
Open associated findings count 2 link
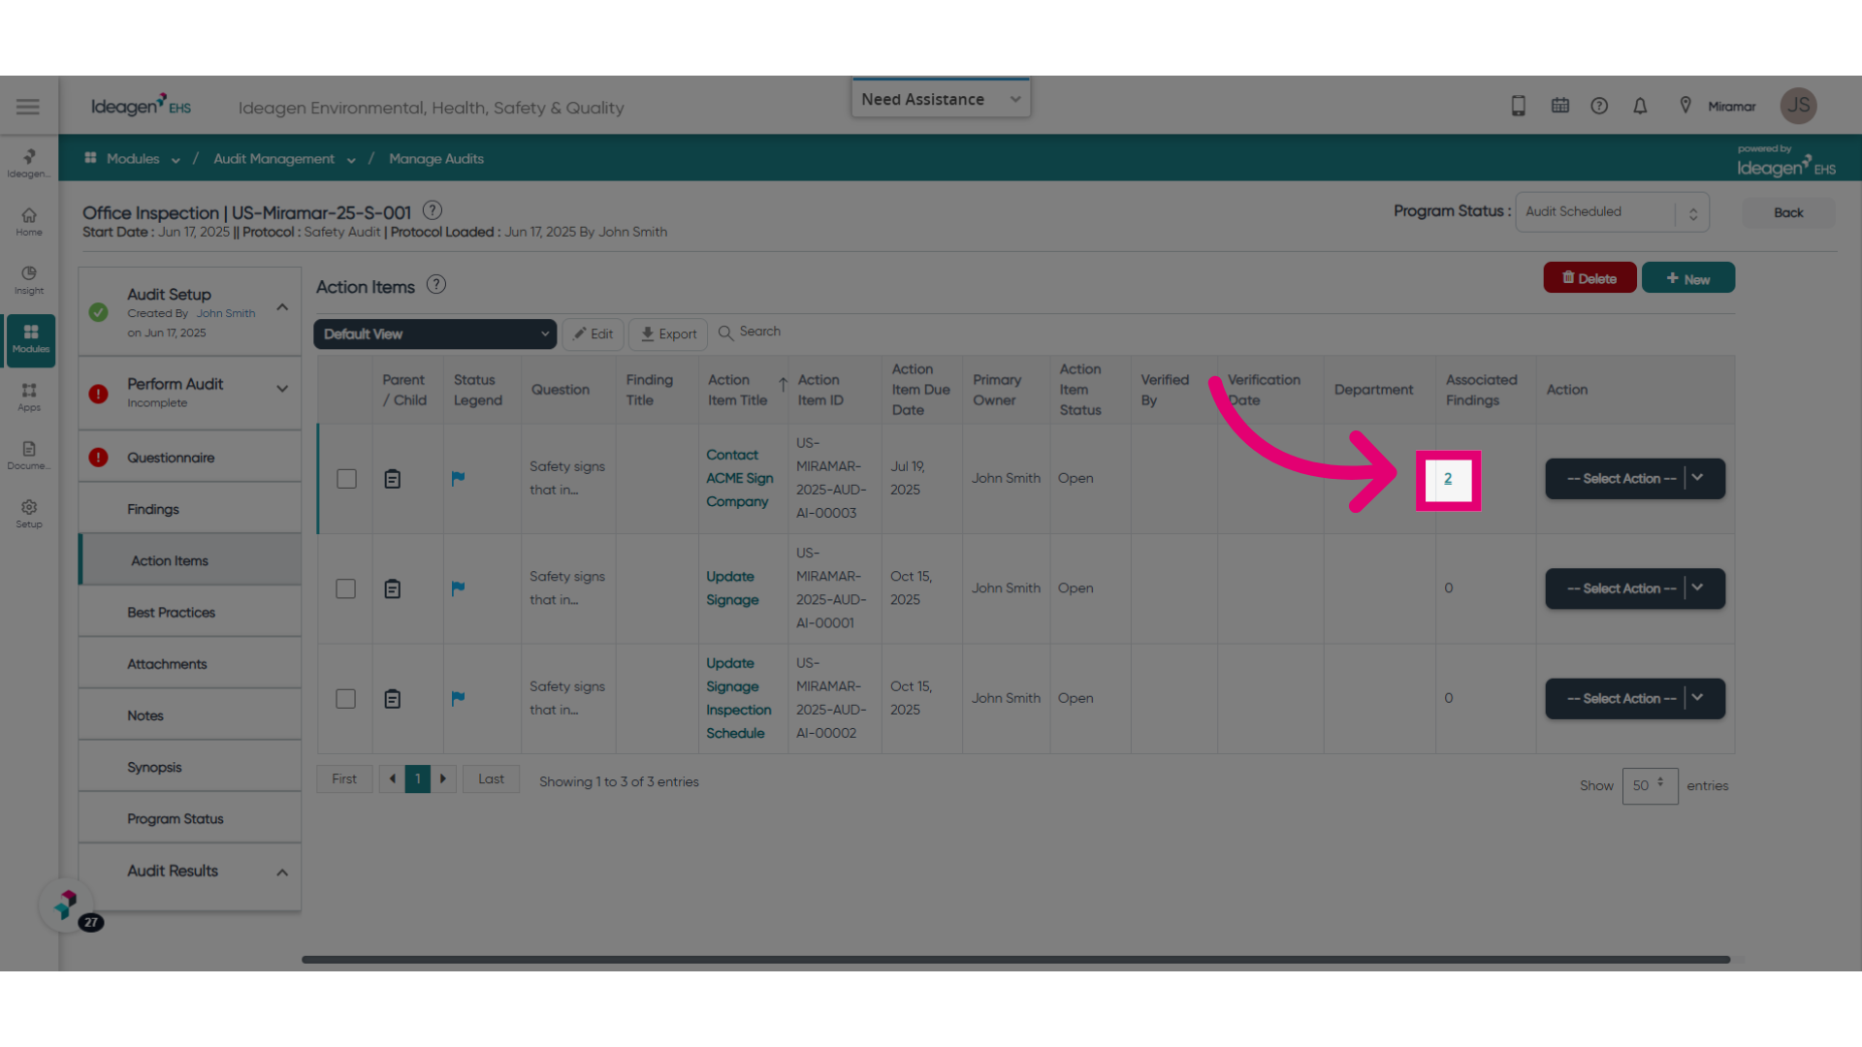1448,479
